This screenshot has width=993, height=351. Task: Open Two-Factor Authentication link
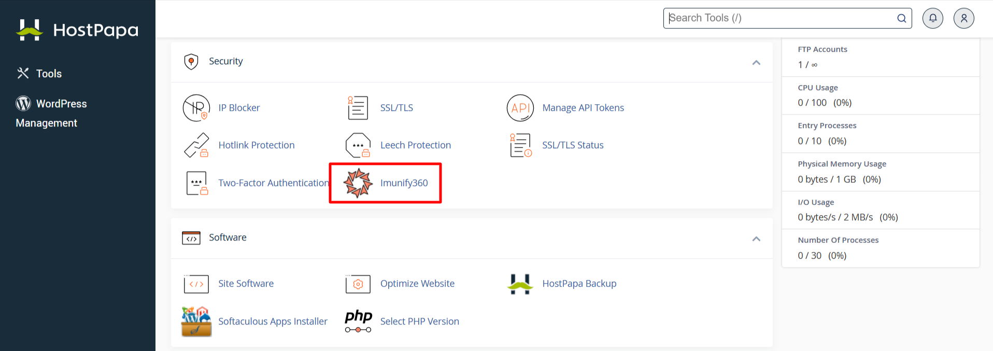point(274,183)
